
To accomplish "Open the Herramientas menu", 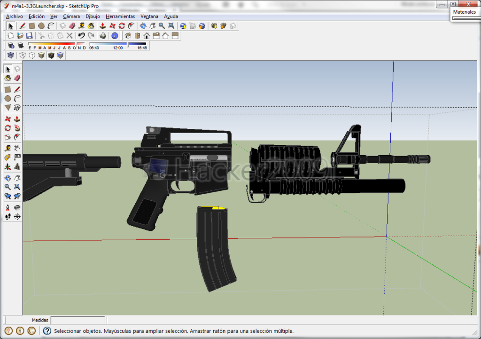I will click(x=120, y=16).
